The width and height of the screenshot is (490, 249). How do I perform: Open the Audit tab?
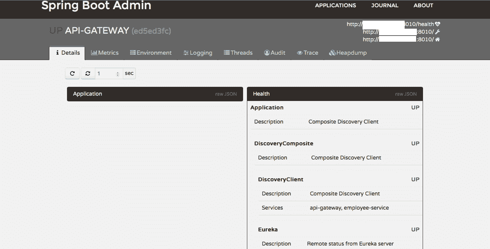point(274,53)
